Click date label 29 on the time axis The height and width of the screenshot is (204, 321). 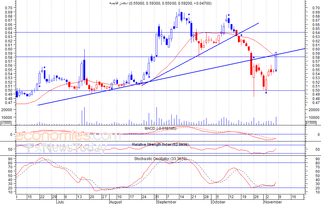click(x=54, y=197)
